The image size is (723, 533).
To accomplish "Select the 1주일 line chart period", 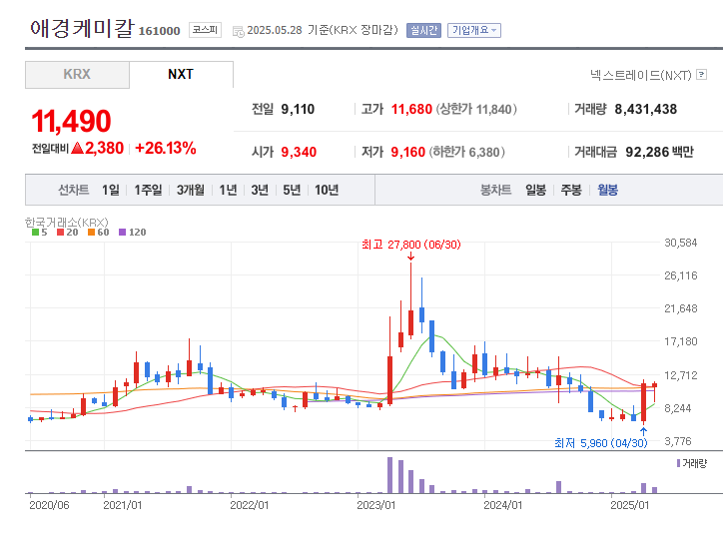I will click(x=148, y=190).
